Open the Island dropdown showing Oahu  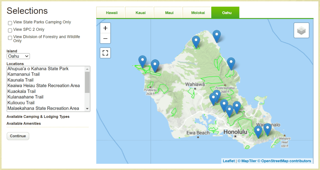[18, 56]
